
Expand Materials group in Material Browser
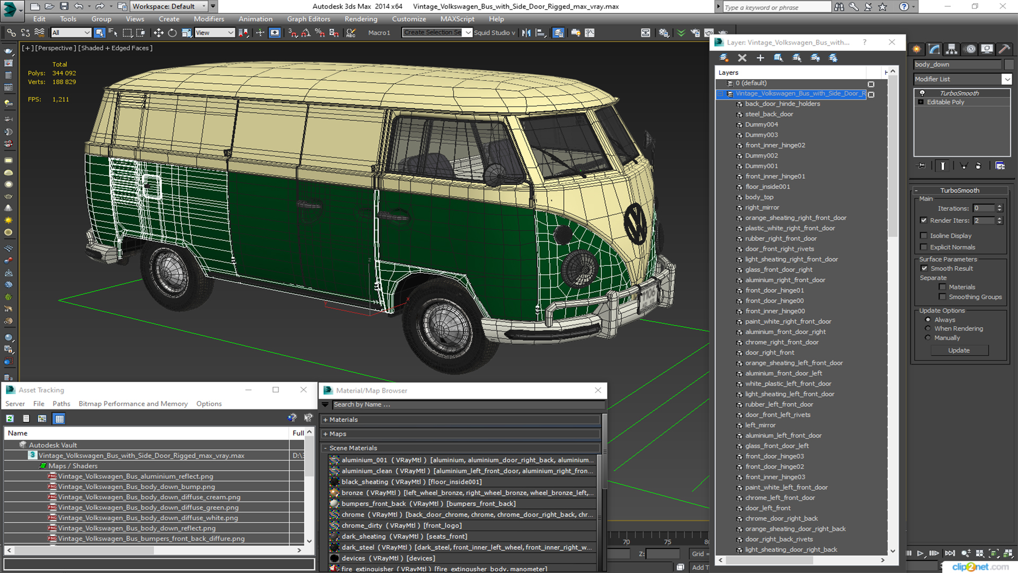[x=325, y=420]
